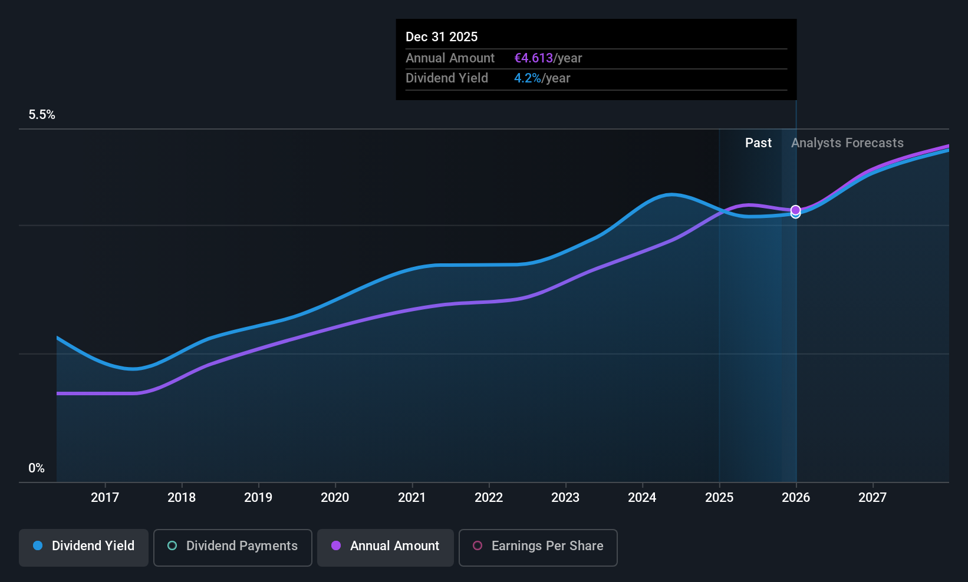Click the Dec 31 2025 tooltip heading
Viewport: 968px width, 582px height.
click(x=442, y=37)
